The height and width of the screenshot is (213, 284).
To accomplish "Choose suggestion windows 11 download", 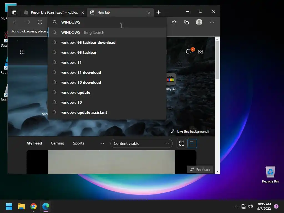I will 107,72.
